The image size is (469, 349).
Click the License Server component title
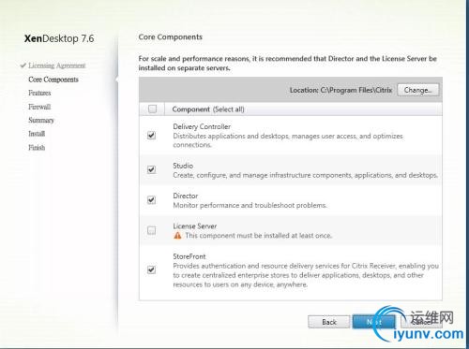coord(195,226)
